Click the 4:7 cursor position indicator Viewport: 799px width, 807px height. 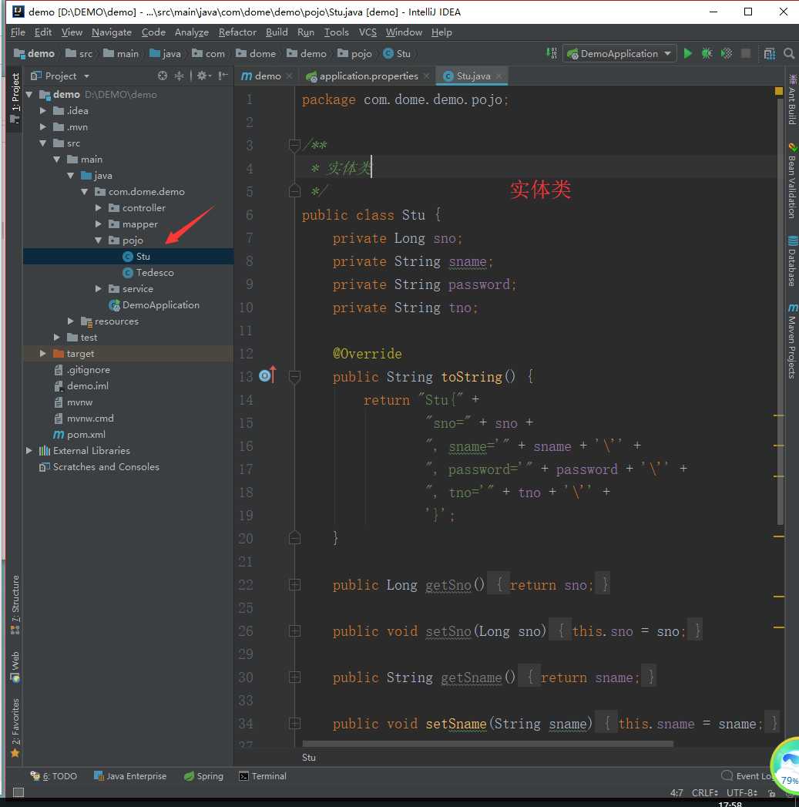[x=676, y=792]
